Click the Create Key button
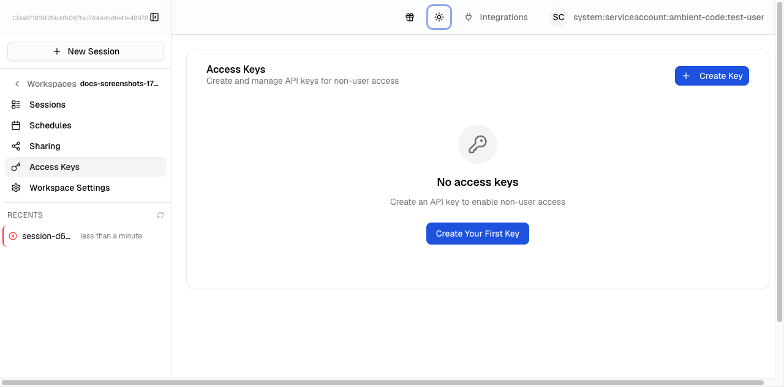The image size is (784, 387). point(712,75)
